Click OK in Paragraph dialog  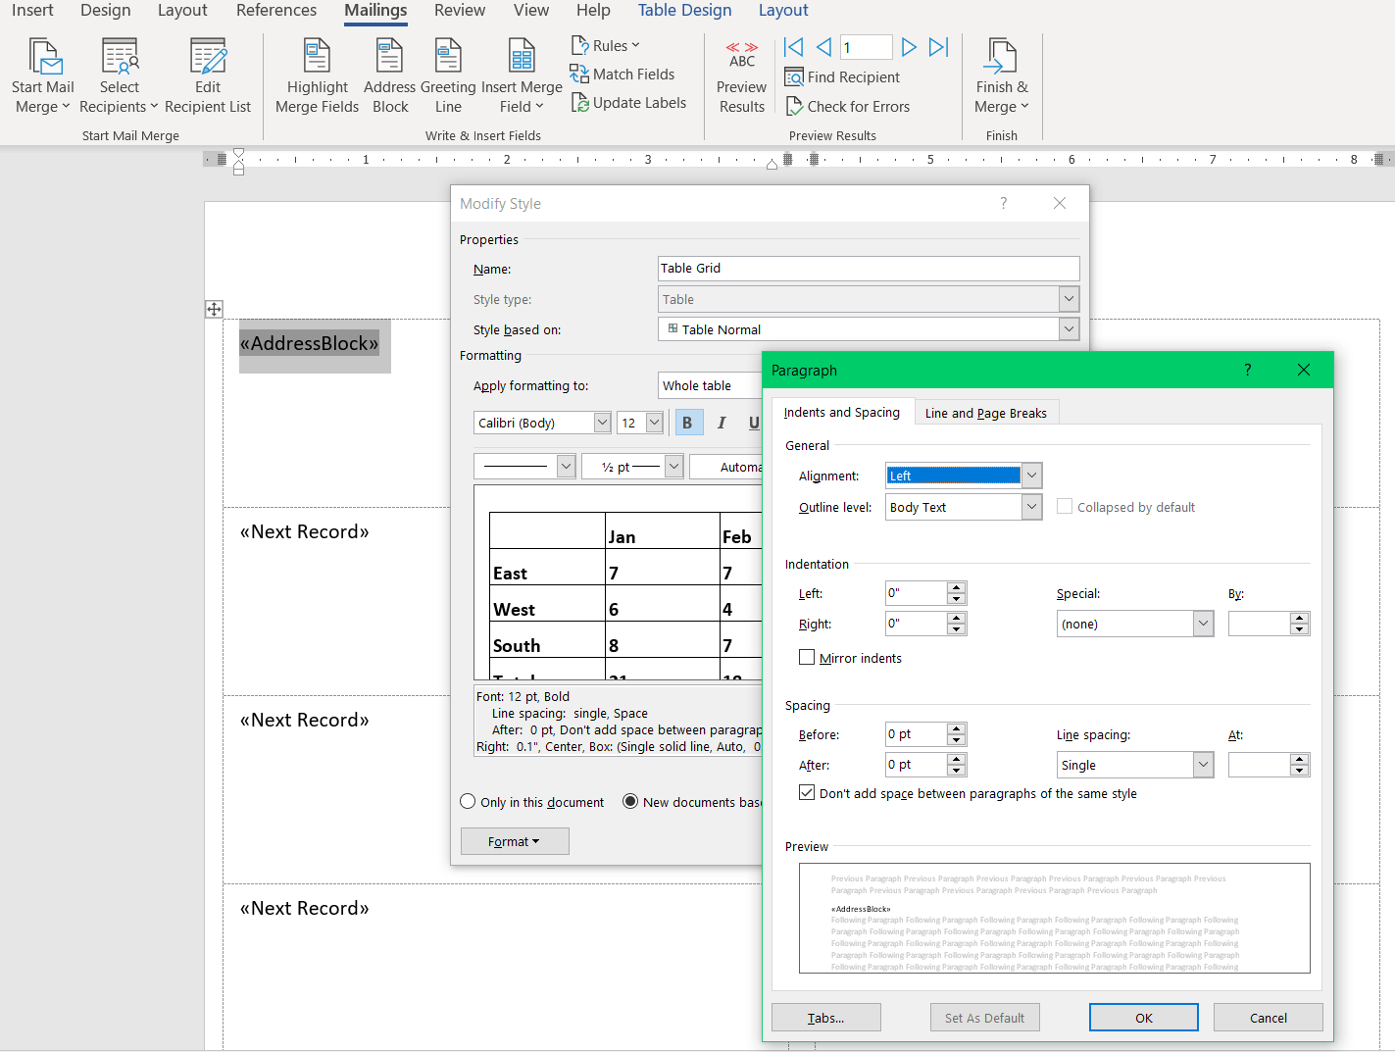(1143, 1018)
